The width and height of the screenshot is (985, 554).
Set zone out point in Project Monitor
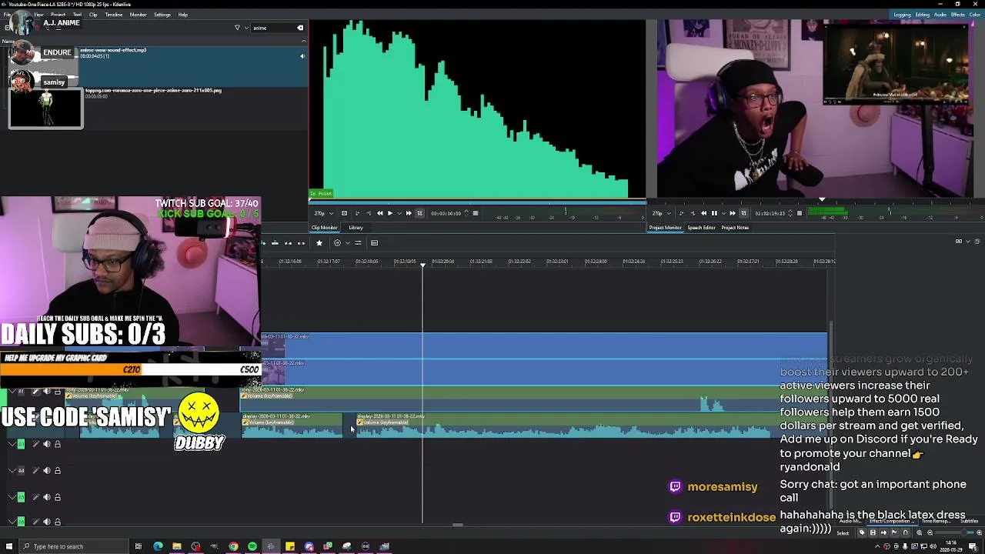click(693, 213)
